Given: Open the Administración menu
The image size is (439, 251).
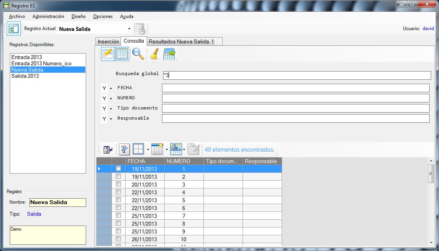Looking at the screenshot, I should pyautogui.click(x=48, y=16).
